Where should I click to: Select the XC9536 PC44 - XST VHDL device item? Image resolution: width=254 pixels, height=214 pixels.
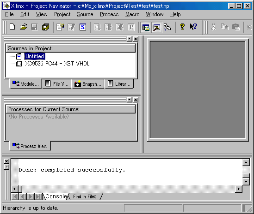[x=57, y=64]
